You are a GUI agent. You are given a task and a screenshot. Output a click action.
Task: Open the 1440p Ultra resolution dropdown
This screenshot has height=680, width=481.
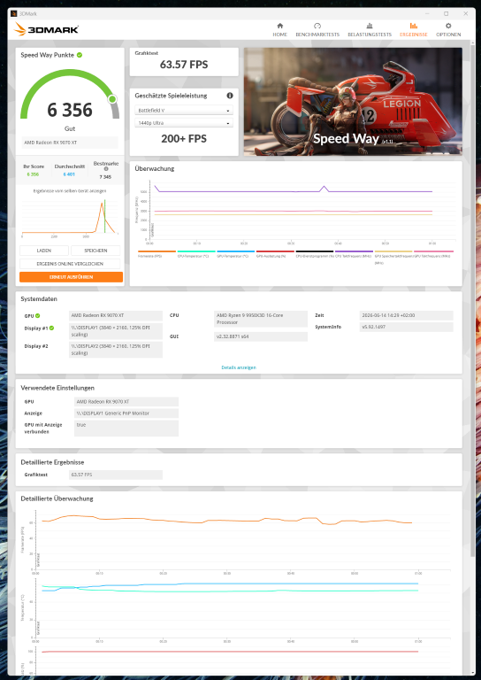click(184, 123)
